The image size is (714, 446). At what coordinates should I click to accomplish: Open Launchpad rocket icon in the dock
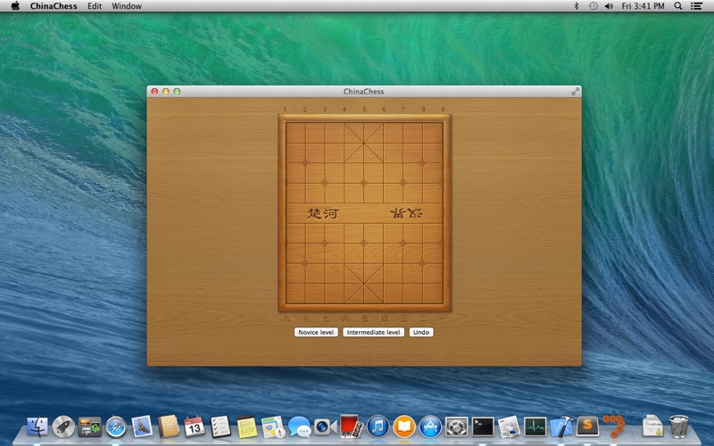click(x=63, y=427)
